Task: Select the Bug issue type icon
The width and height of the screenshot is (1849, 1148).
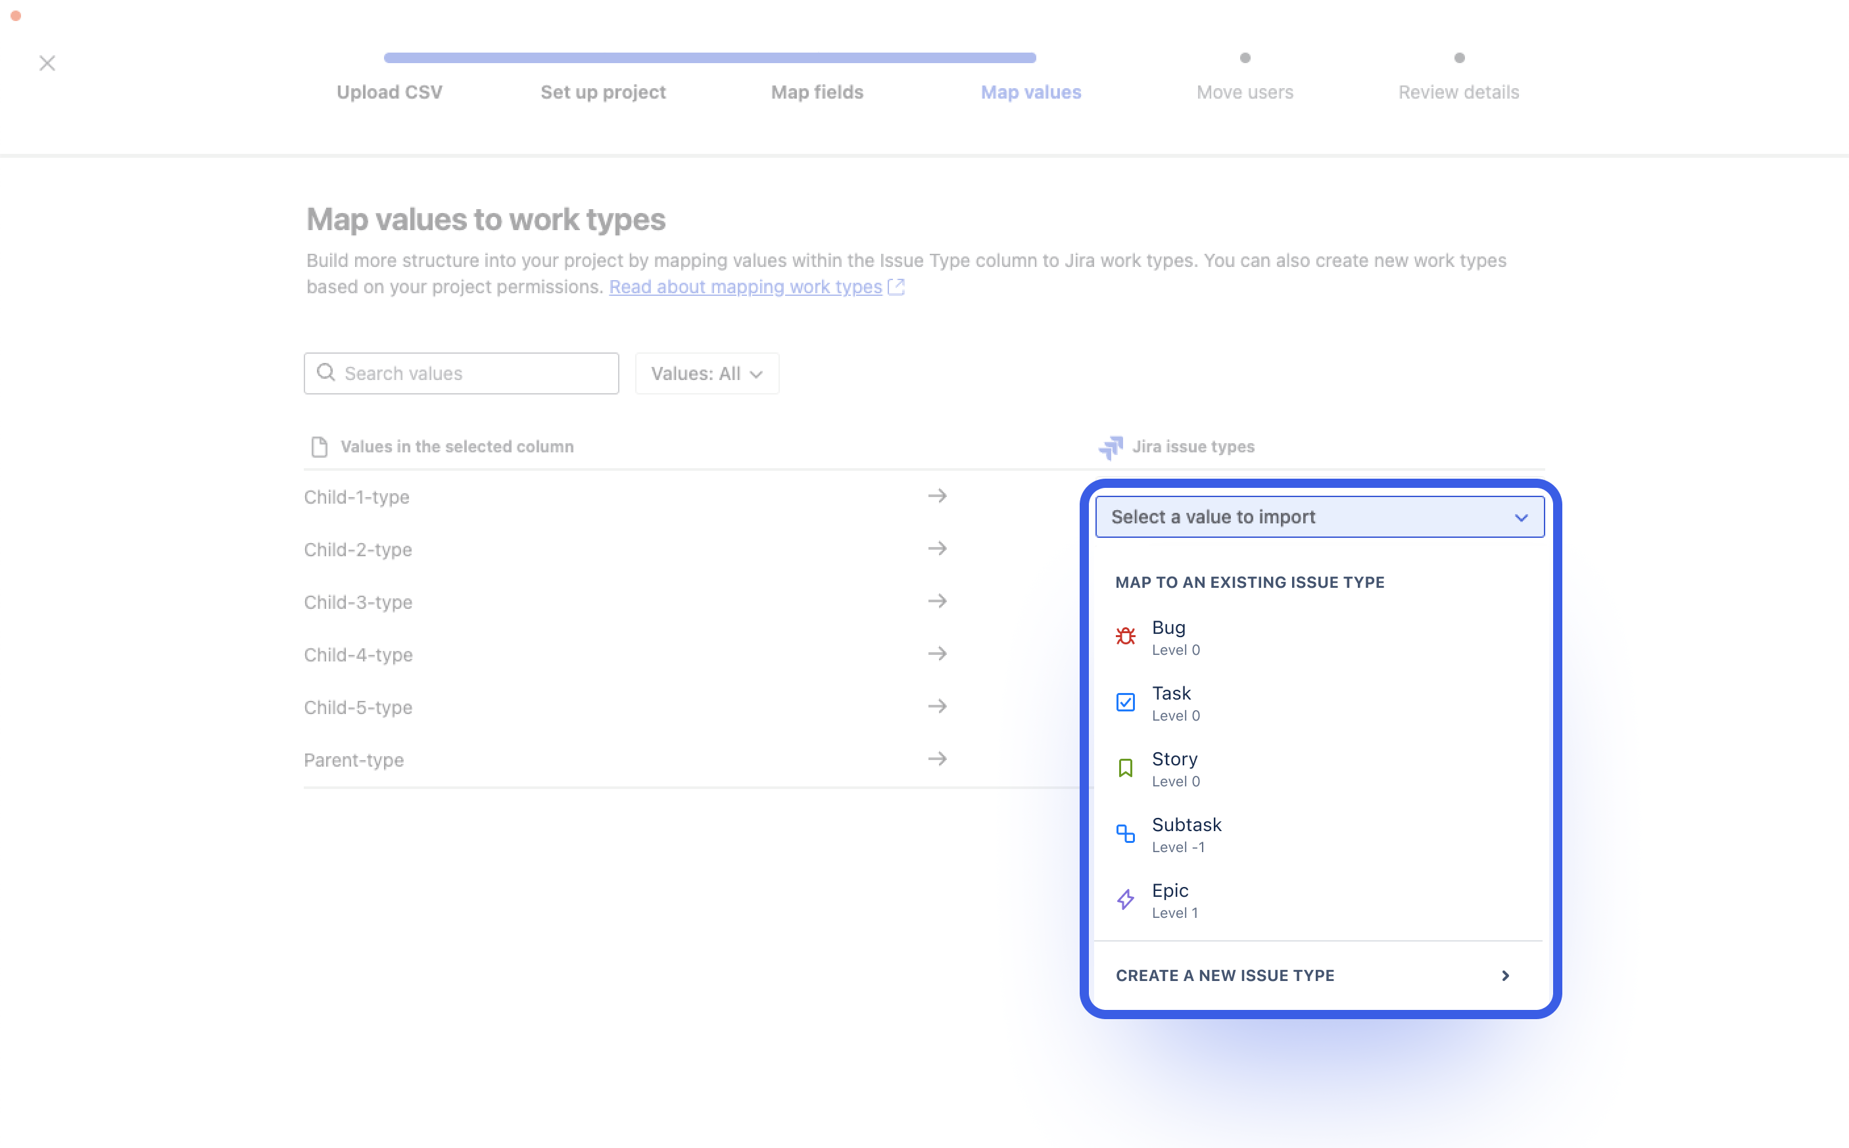Action: pos(1125,636)
